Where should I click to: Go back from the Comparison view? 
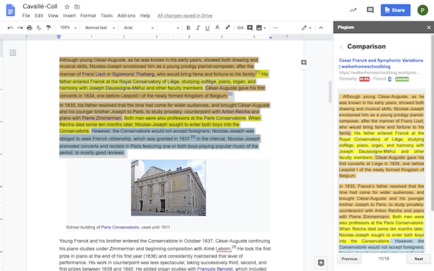point(341,47)
